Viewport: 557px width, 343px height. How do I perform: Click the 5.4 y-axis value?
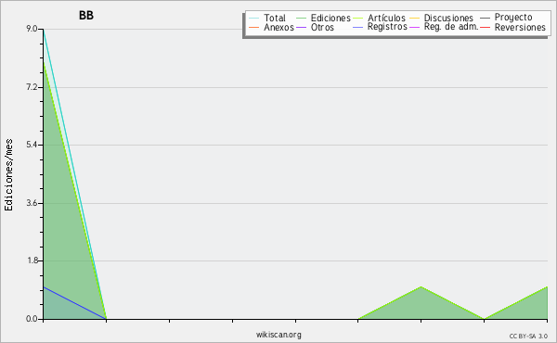pos(32,145)
